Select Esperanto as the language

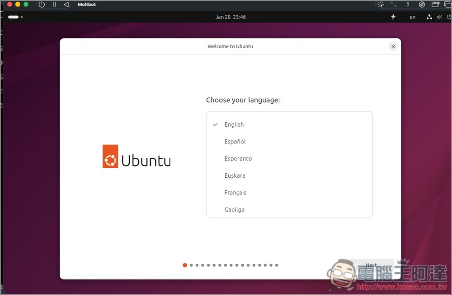(238, 158)
